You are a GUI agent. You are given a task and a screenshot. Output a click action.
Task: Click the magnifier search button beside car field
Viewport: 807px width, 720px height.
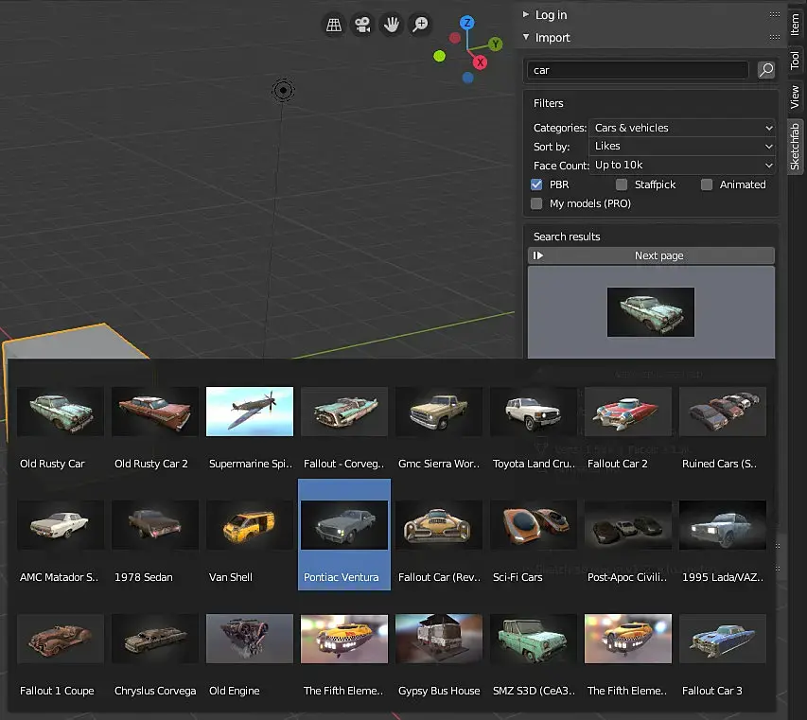point(765,70)
